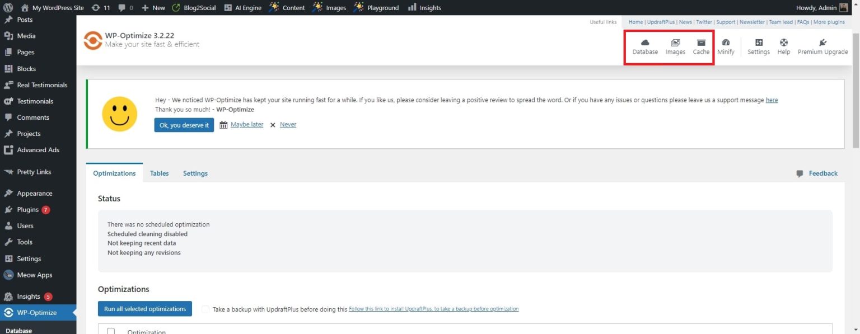The height and width of the screenshot is (334, 860).
Task: Switch to the Tables tab
Action: coord(159,173)
